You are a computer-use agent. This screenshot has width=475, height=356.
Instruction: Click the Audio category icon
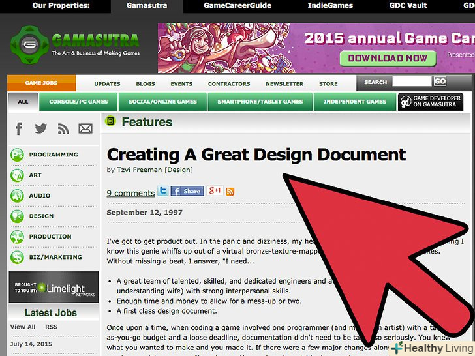pyautogui.click(x=17, y=196)
